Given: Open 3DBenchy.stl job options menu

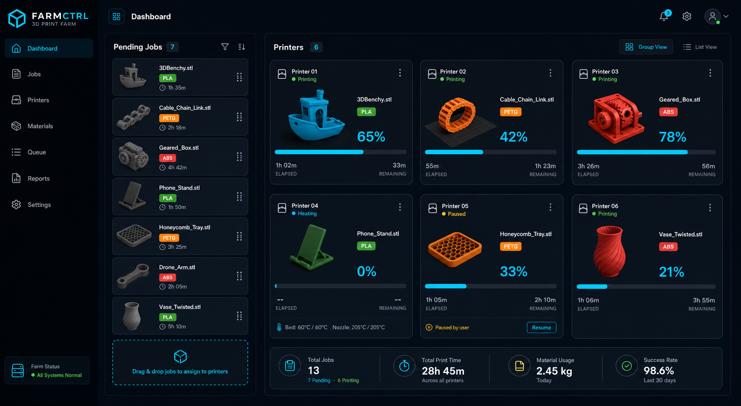Looking at the screenshot, I should point(239,77).
